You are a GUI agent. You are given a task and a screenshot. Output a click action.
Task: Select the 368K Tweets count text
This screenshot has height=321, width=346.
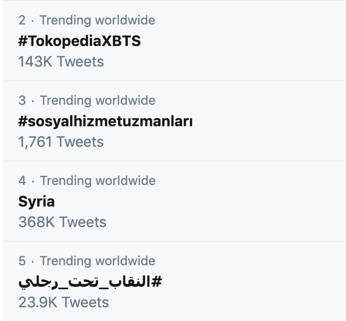(62, 222)
